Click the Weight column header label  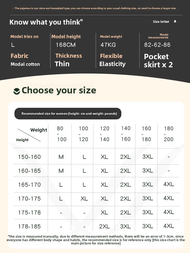pyautogui.click(x=39, y=130)
